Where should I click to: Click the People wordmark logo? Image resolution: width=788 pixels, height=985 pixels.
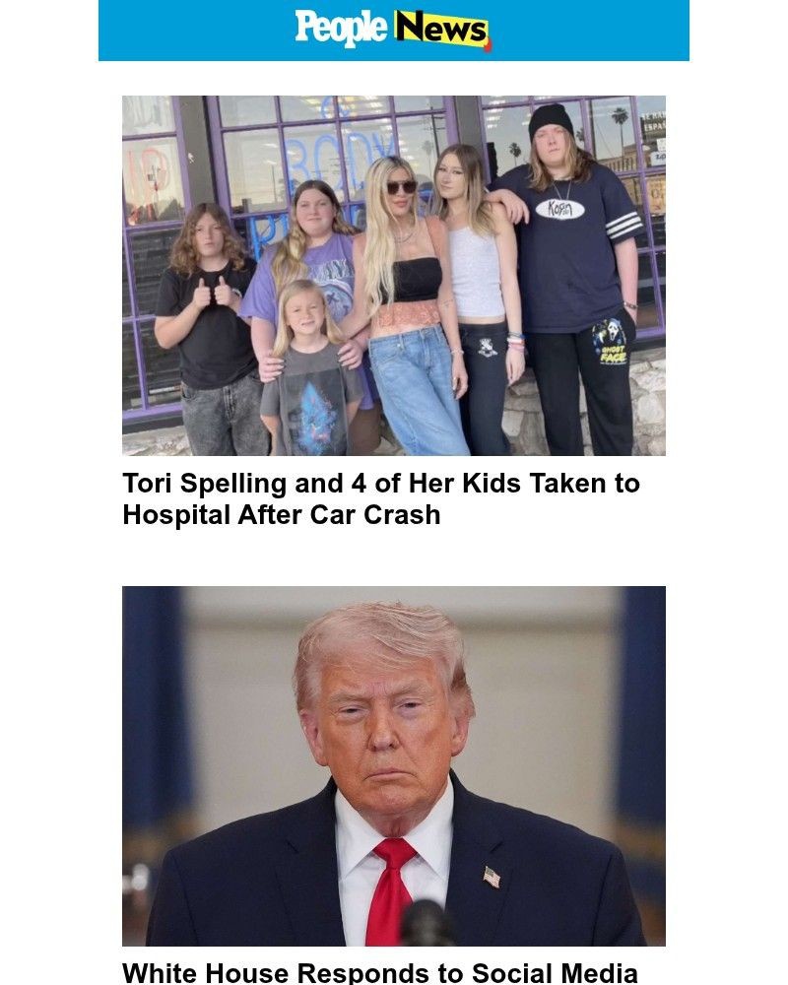(341, 28)
